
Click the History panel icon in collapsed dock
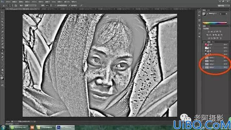click(x=199, y=12)
